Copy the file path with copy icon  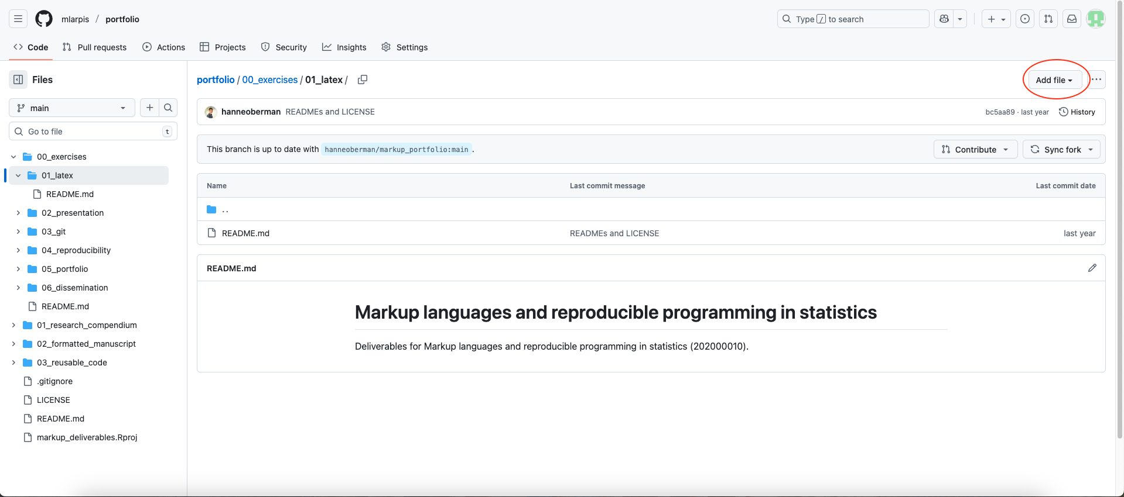363,80
